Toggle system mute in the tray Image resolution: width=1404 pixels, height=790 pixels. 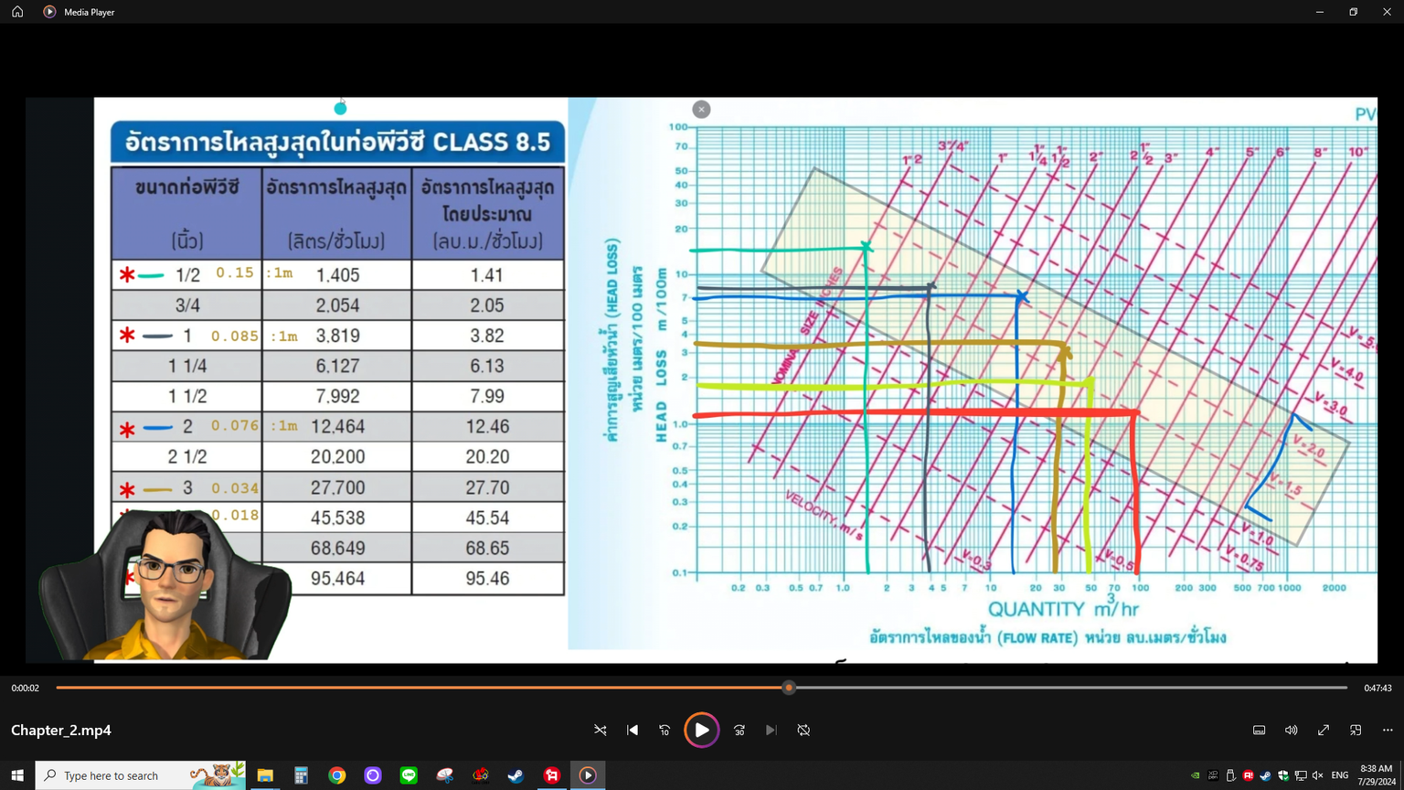tap(1317, 775)
